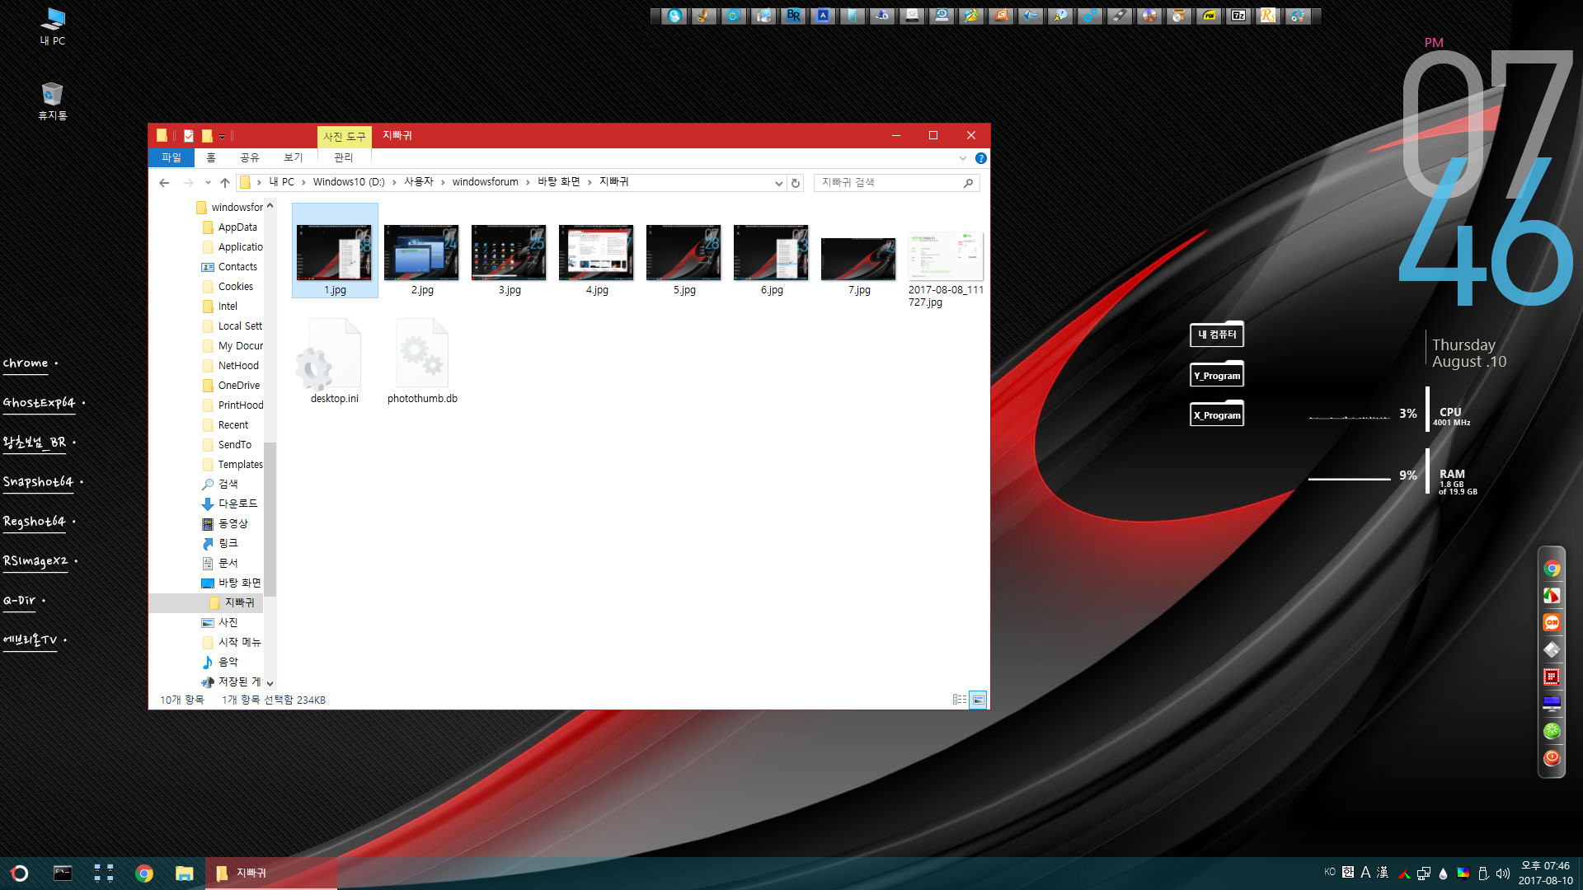The image size is (1583, 890).
Task: Click 바탕 화면 in the address path
Action: pos(559,182)
